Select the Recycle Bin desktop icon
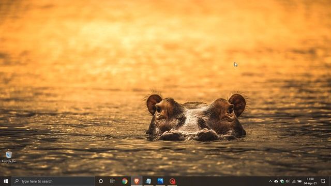331x186 pixels. (x=9, y=157)
